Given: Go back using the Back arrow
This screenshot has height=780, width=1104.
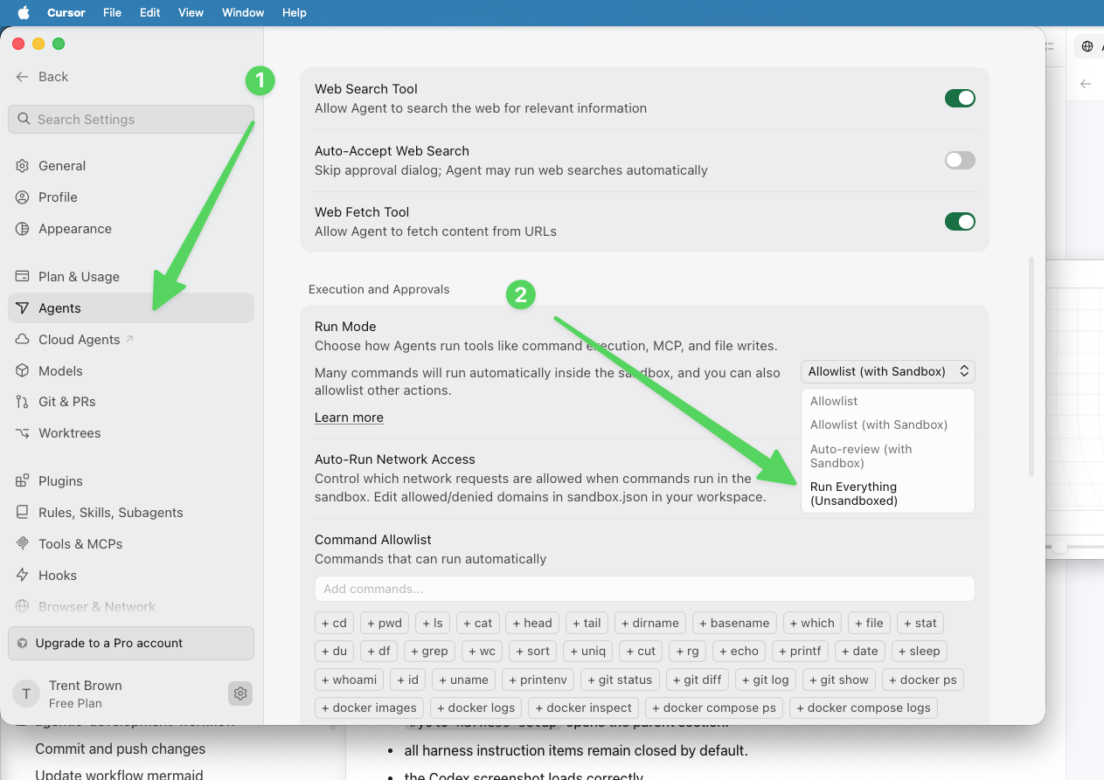Looking at the screenshot, I should point(23,77).
